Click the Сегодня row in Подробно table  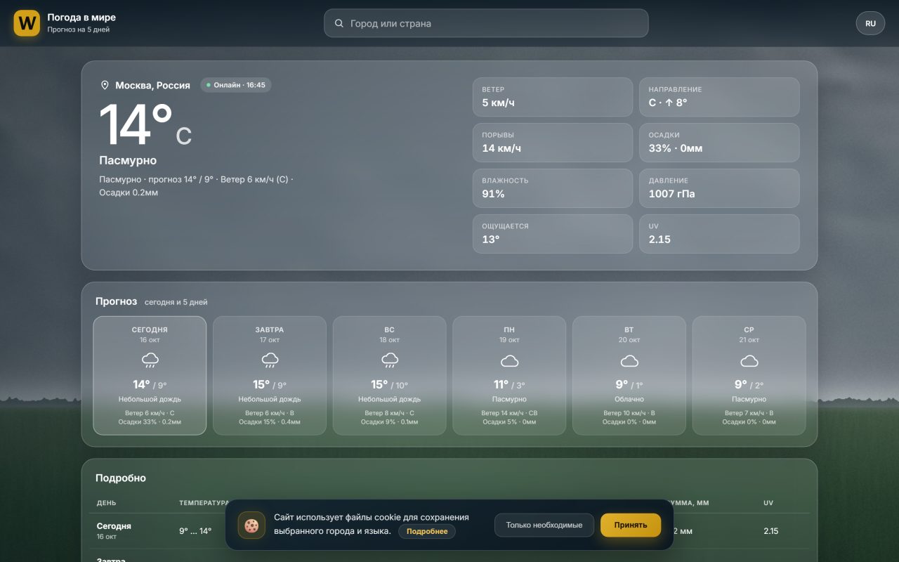pos(449,531)
